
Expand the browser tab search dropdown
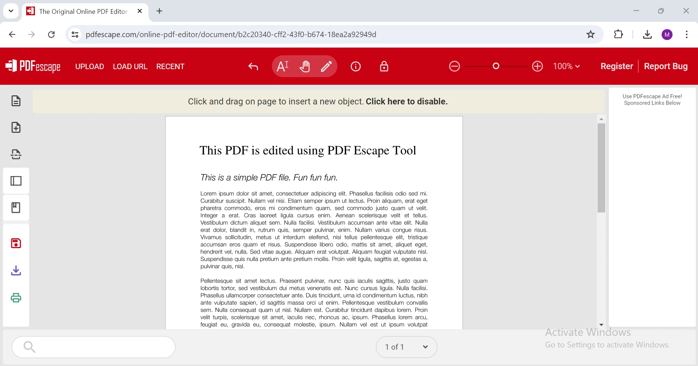pyautogui.click(x=11, y=11)
